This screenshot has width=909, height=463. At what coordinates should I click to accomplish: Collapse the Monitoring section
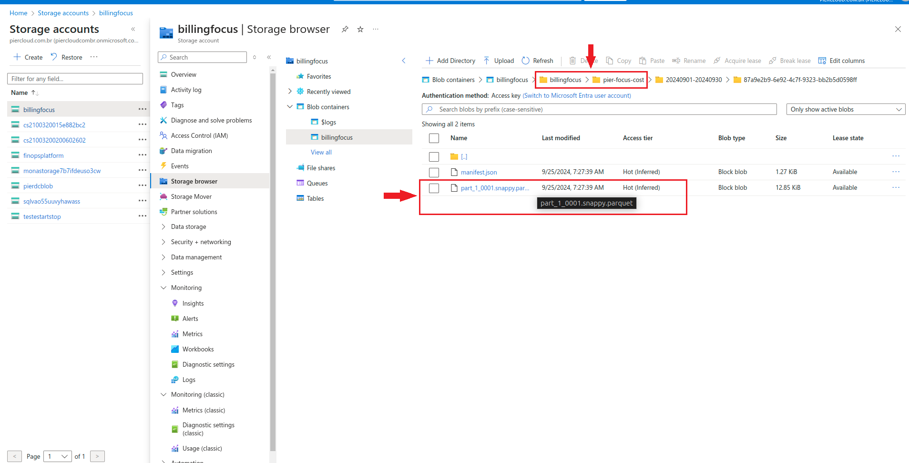pos(163,288)
